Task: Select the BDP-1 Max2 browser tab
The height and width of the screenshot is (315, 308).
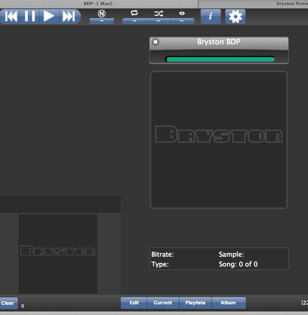Action: pyautogui.click(x=98, y=4)
